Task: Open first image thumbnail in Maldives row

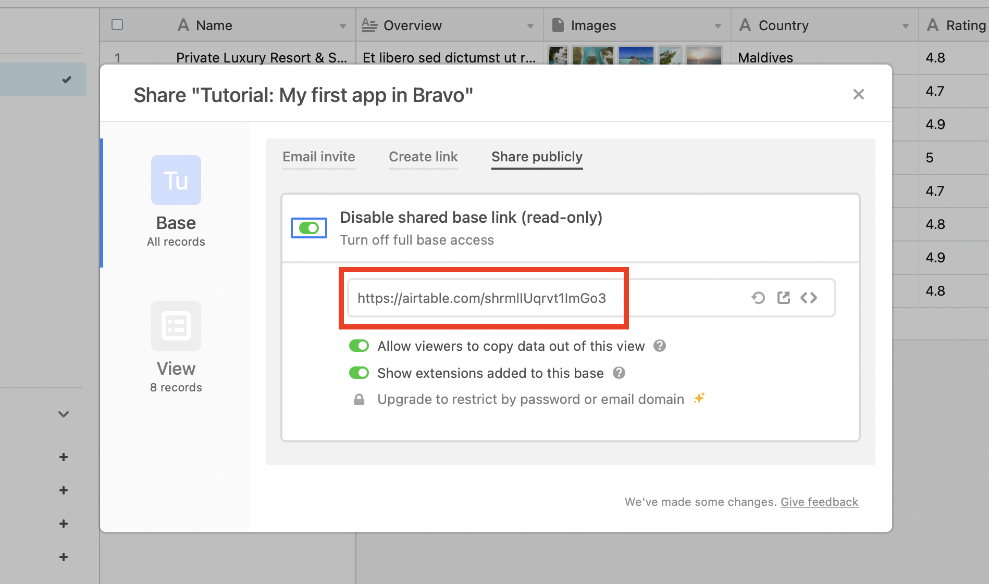Action: (558, 55)
